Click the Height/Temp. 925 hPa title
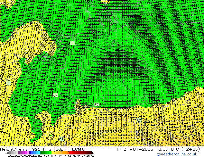204x157 pixels. (x=26, y=149)
